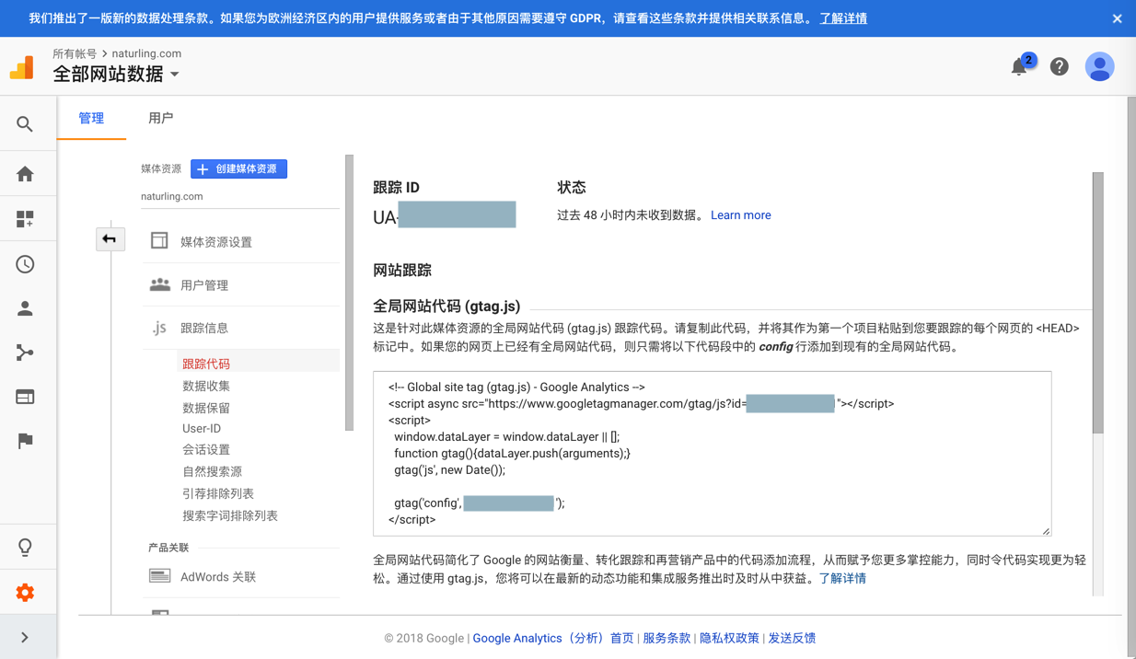This screenshot has width=1136, height=659.
Task: Click the back arrow button in the admin column
Action: [110, 239]
